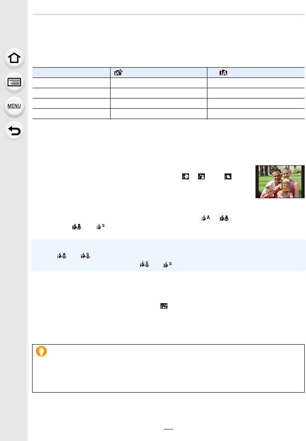Click the plain iA auto flash icon
This screenshot has height=441, width=306.
[x=206, y=218]
